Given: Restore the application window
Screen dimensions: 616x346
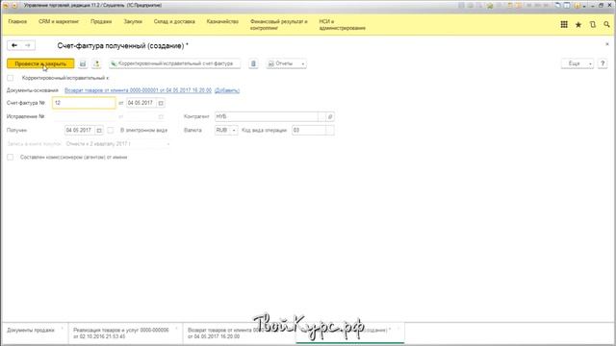Looking at the screenshot, I should pyautogui.click(x=601, y=6).
